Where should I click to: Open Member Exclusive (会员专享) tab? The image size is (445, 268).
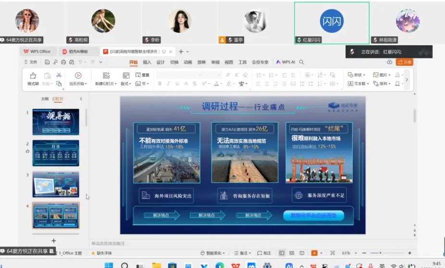[260, 62]
